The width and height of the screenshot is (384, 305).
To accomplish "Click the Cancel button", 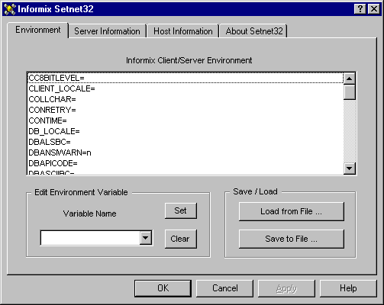I will (225, 288).
